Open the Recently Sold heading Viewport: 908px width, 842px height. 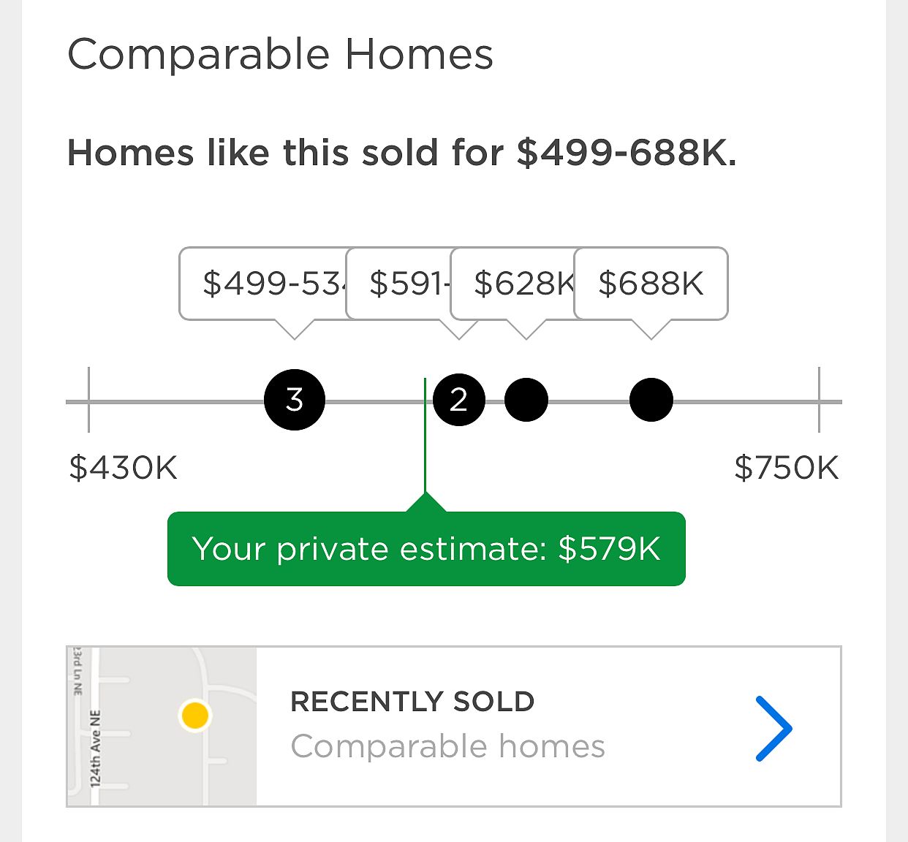tap(412, 702)
